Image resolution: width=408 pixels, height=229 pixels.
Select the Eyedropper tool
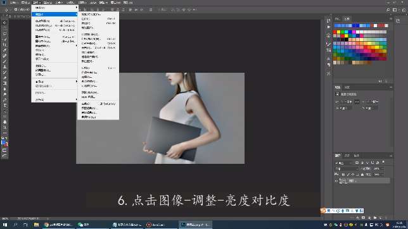[x=4, y=50]
